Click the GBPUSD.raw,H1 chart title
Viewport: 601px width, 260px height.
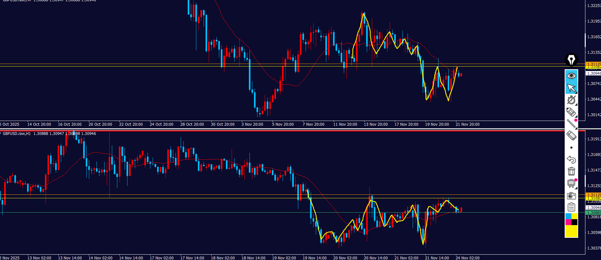(x=17, y=134)
